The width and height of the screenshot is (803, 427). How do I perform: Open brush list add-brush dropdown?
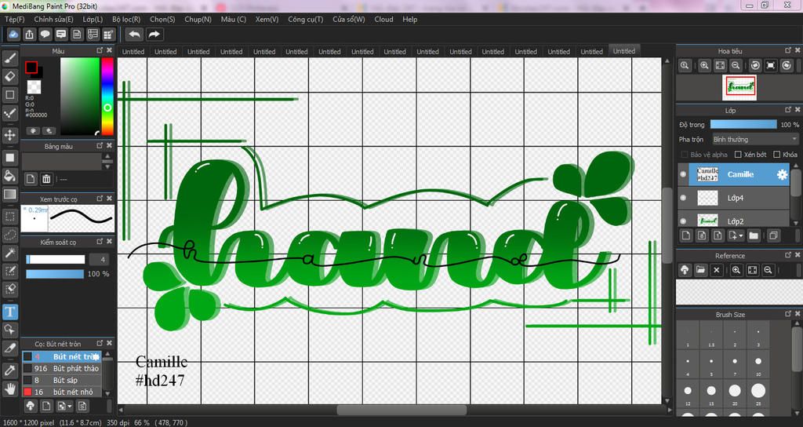click(70, 406)
